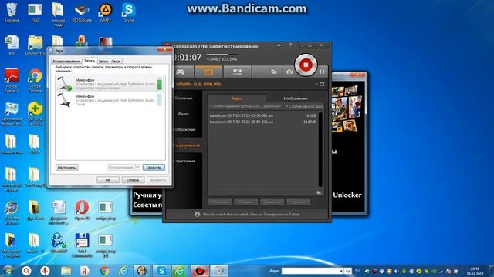Select Bandicam game recording mode gamepad icon
494x277 pixels.
180,72
